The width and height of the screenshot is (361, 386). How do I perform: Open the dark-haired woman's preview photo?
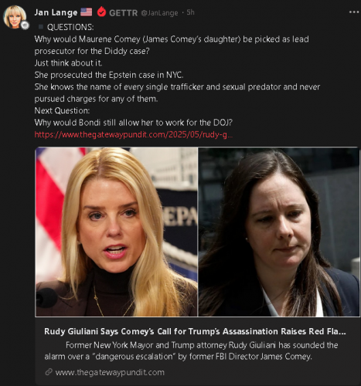279,232
